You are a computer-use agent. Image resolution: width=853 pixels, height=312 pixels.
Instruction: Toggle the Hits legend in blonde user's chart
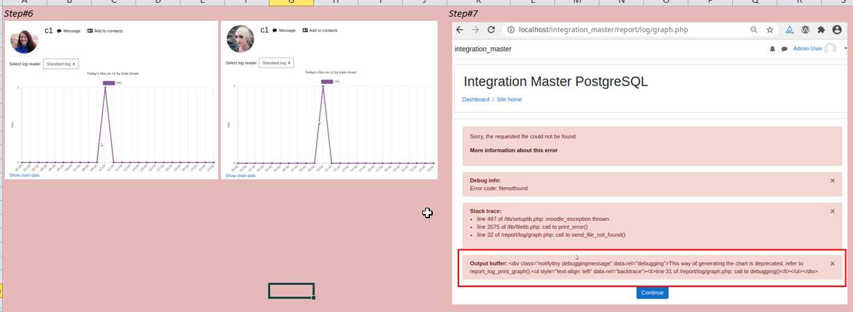[x=331, y=81]
